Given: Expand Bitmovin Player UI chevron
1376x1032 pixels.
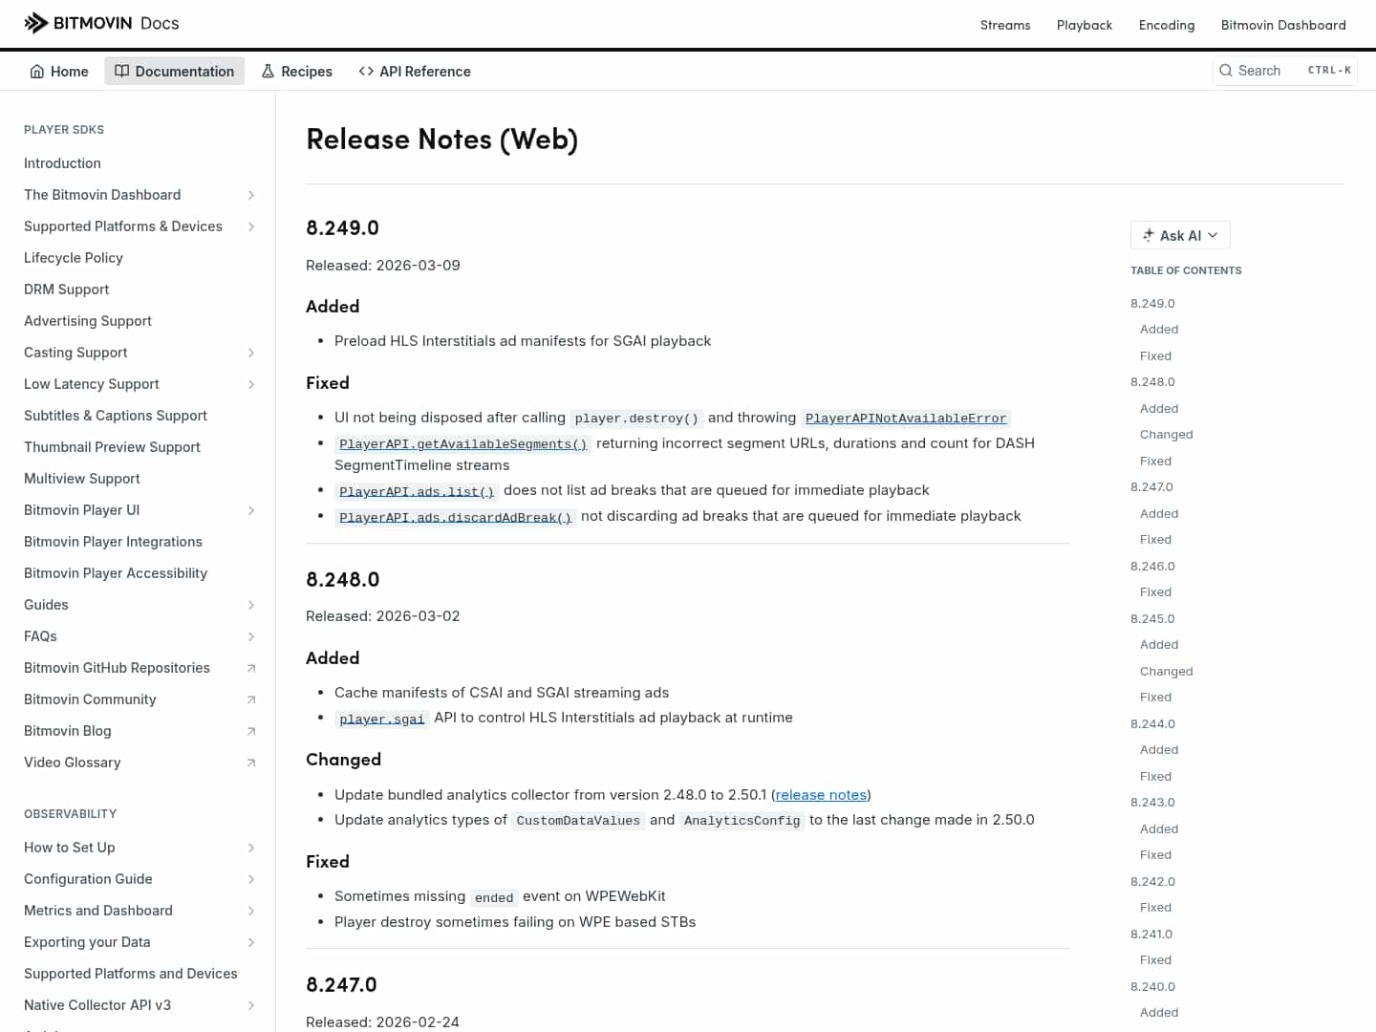Looking at the screenshot, I should click(251, 510).
